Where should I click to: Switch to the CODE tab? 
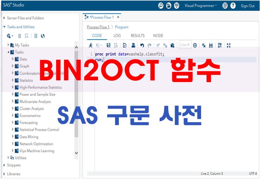(97, 36)
